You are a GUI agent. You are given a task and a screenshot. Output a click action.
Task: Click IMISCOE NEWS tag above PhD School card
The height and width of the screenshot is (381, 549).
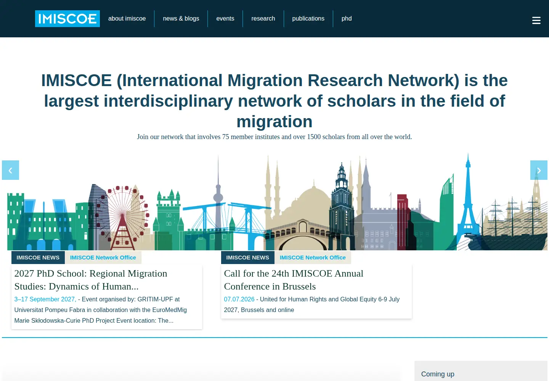coord(38,258)
